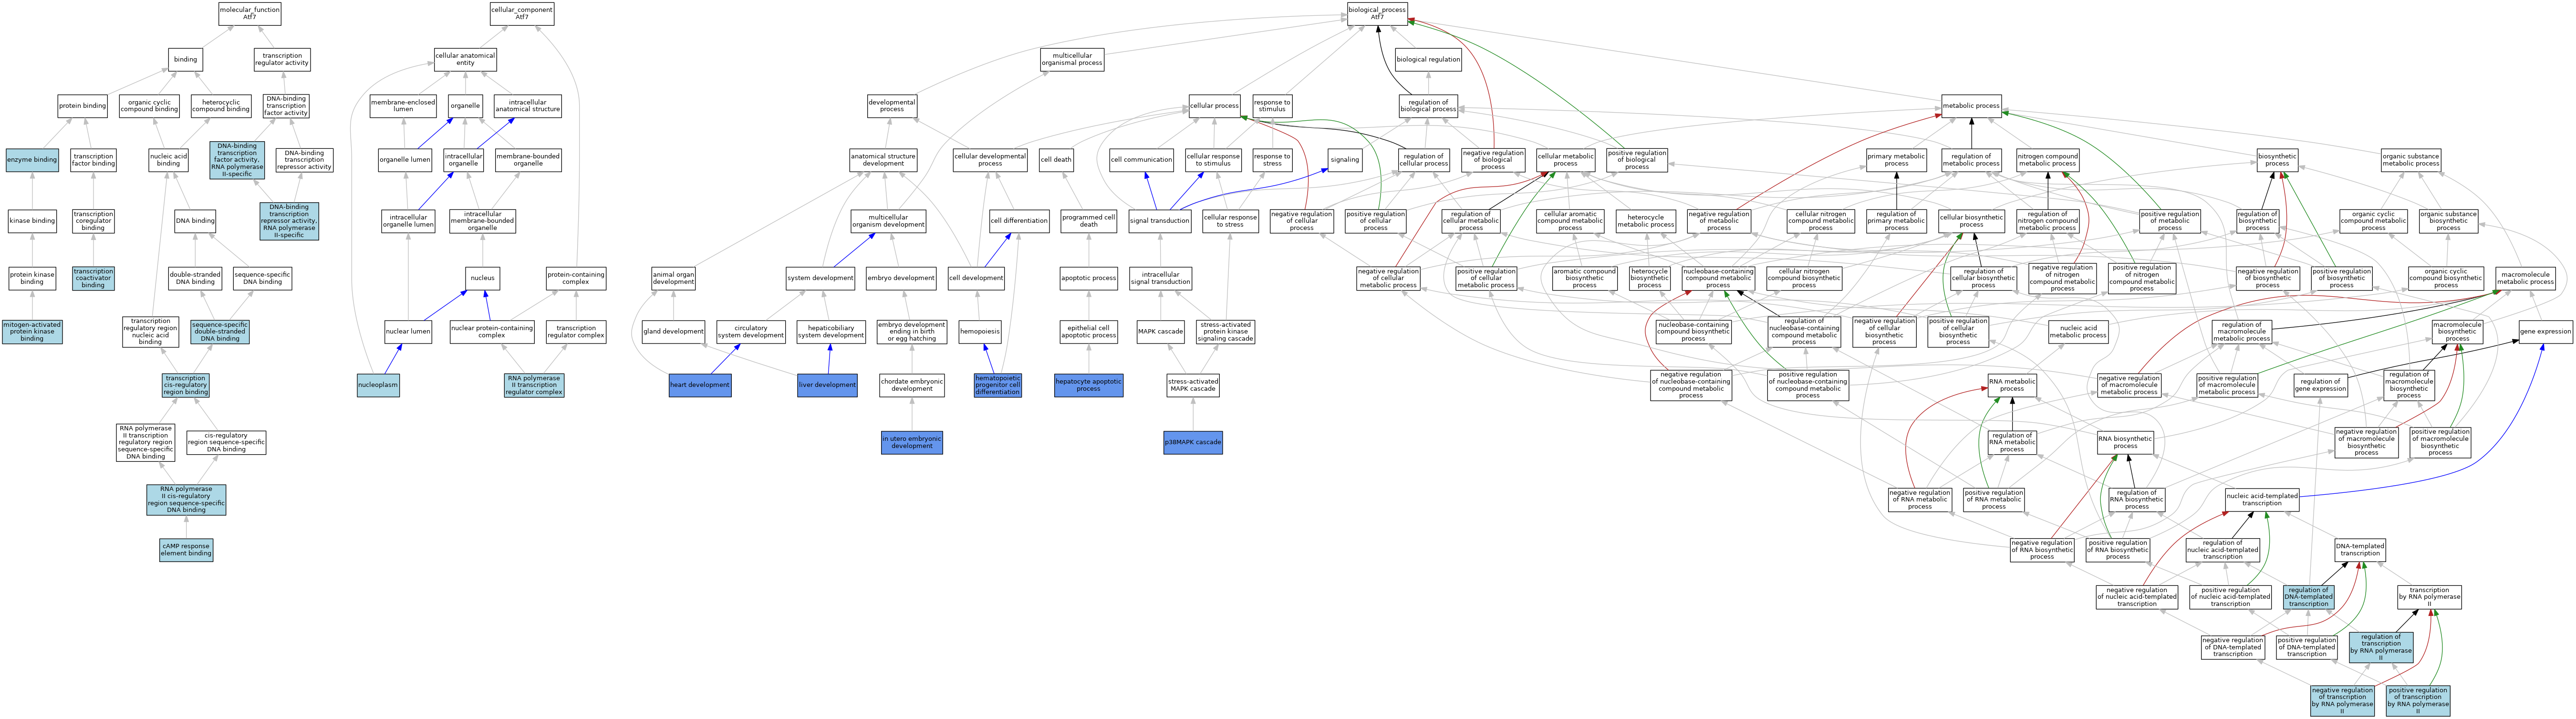This screenshot has height=719, width=2576.
Task: Select 'hepaticobiliary system development' node
Action: tap(831, 332)
